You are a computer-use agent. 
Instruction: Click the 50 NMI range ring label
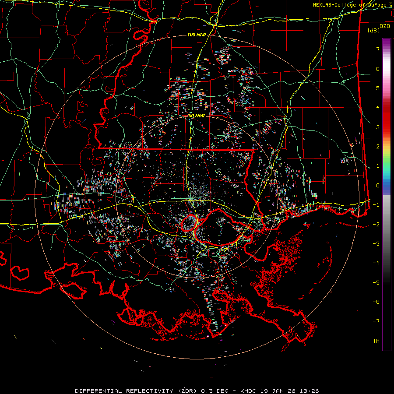197,116
